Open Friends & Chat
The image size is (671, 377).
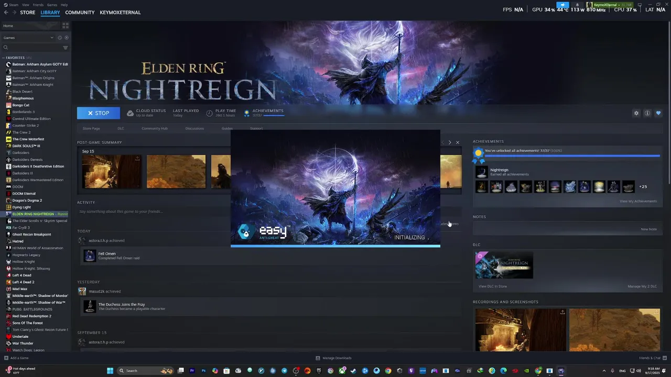coord(652,358)
